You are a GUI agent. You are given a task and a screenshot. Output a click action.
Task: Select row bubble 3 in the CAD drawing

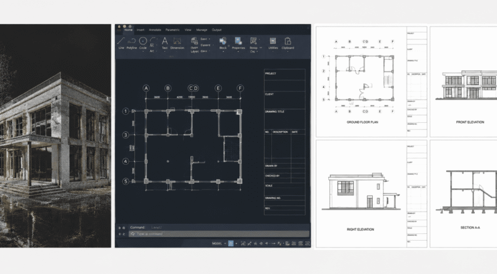coord(125,135)
